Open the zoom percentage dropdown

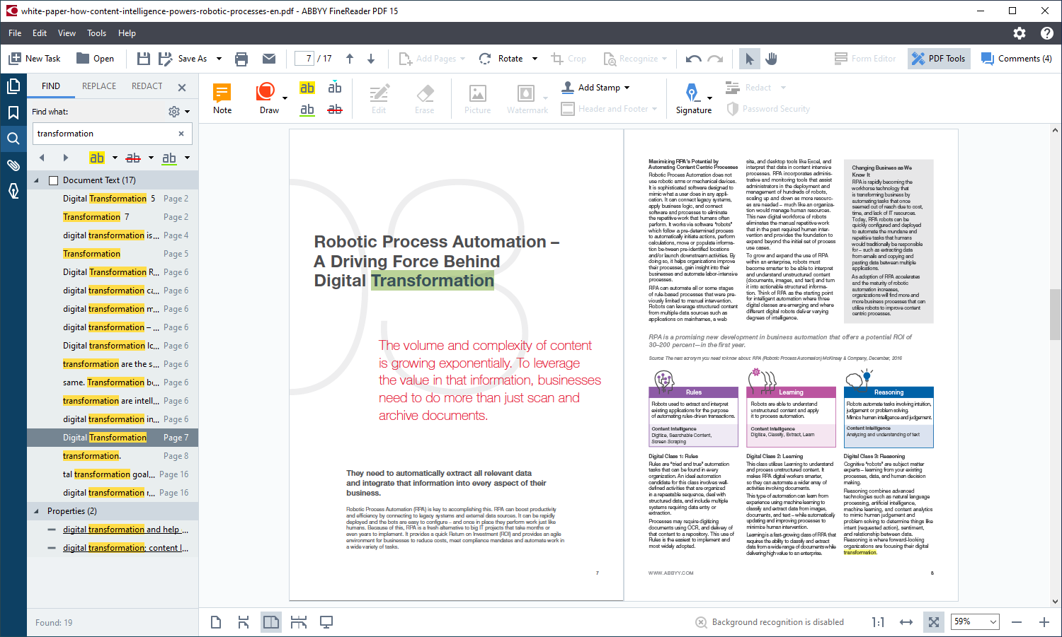(x=993, y=622)
